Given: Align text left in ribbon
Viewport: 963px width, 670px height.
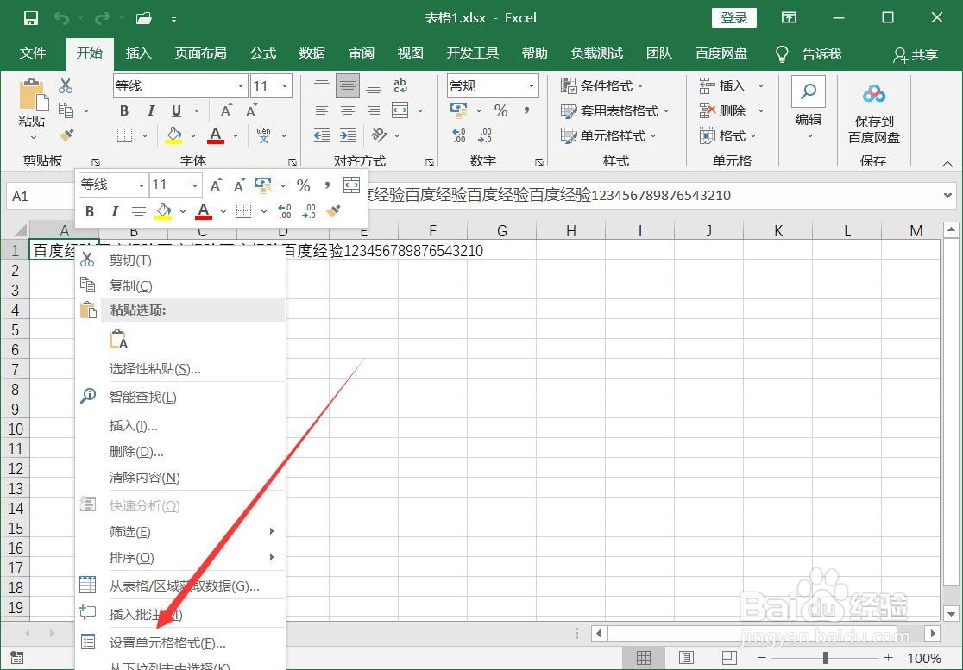Looking at the screenshot, I should (321, 110).
